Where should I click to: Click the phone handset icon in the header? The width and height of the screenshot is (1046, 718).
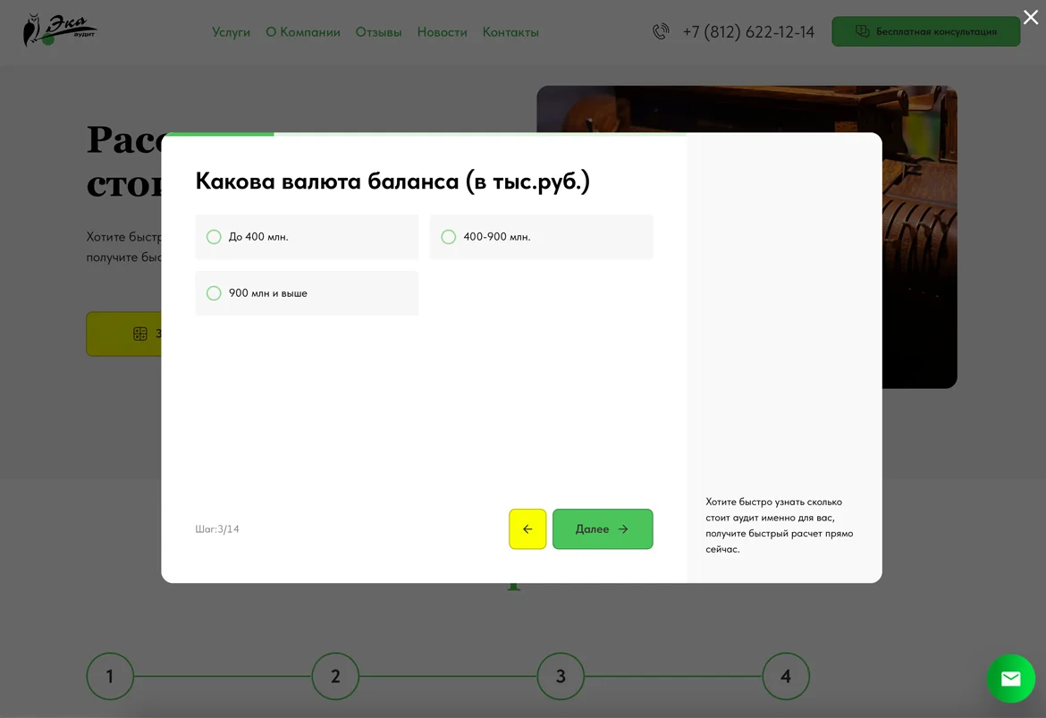(660, 31)
